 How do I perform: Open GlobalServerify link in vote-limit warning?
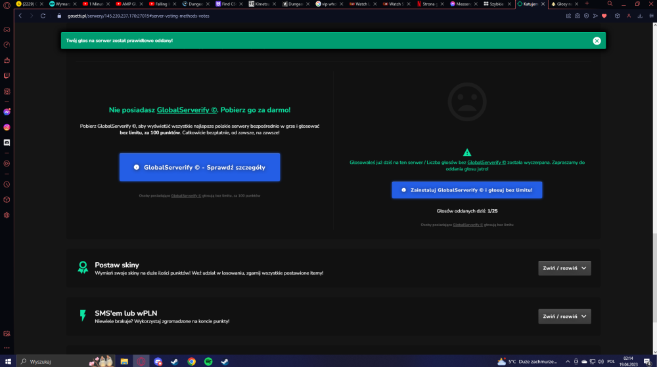(x=486, y=162)
